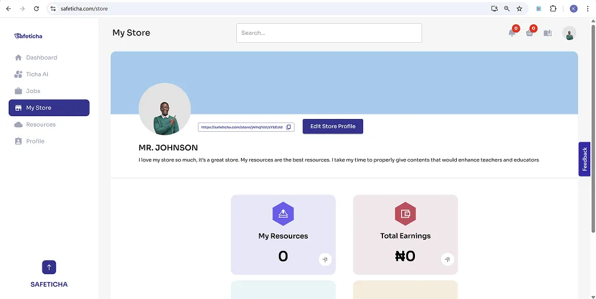
Task: Click the address bar URL
Action: pyautogui.click(x=84, y=9)
